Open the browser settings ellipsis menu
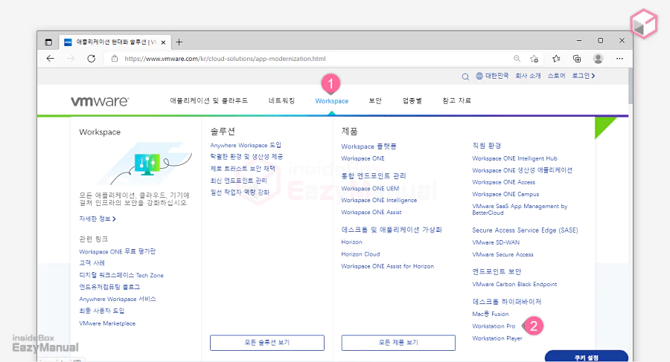 tap(619, 59)
